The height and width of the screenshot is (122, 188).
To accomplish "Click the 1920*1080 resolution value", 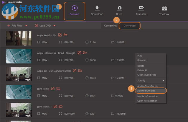I will (69, 114).
